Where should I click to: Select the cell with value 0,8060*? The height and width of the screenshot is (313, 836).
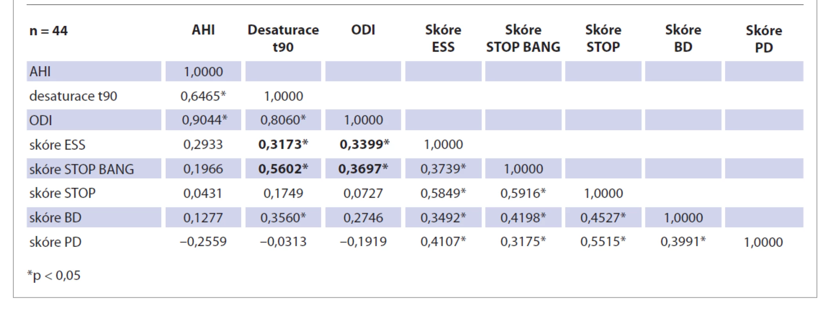[x=283, y=120]
